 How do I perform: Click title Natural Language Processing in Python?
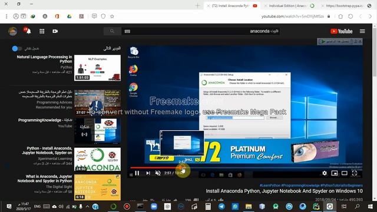tap(45, 59)
